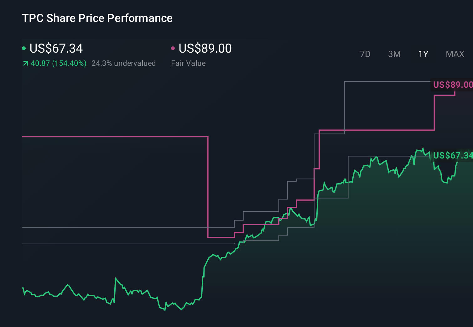Screen dimensions: 473x327
Task: Switch to the 7D time range
Action: point(366,54)
